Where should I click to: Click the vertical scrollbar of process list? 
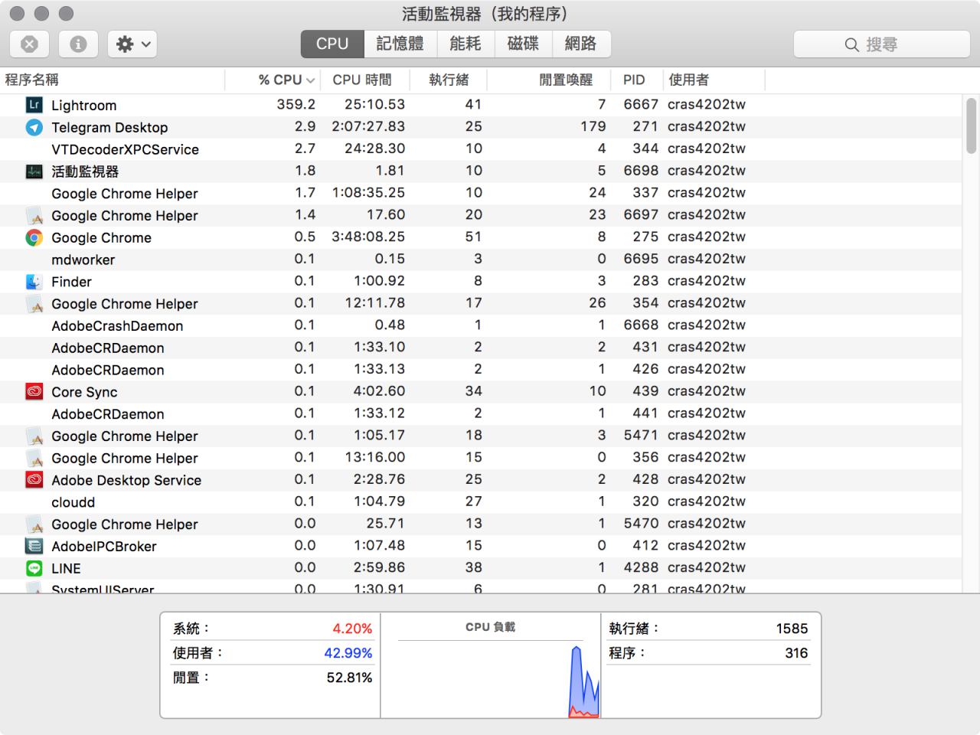click(971, 126)
